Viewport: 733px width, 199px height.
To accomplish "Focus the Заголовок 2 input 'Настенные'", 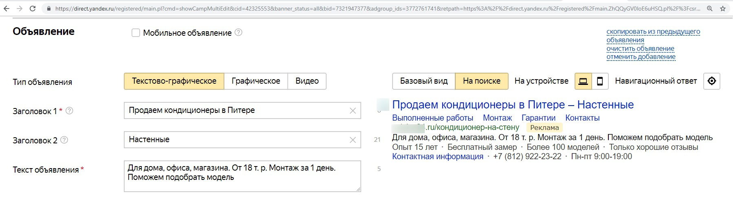I will [242, 140].
